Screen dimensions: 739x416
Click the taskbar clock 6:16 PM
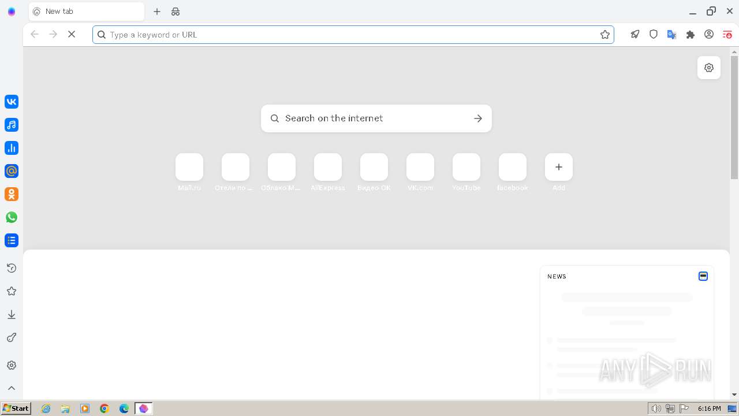coord(709,408)
